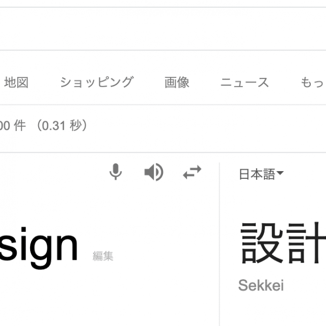Expand the もっと more menu
The image size is (326, 326).
(313, 83)
